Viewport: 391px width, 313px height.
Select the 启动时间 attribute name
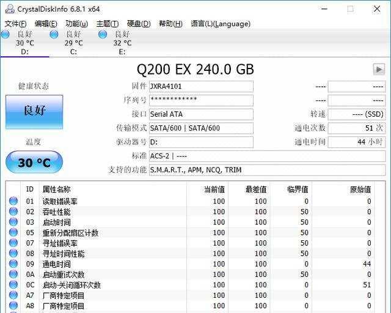[56, 222]
